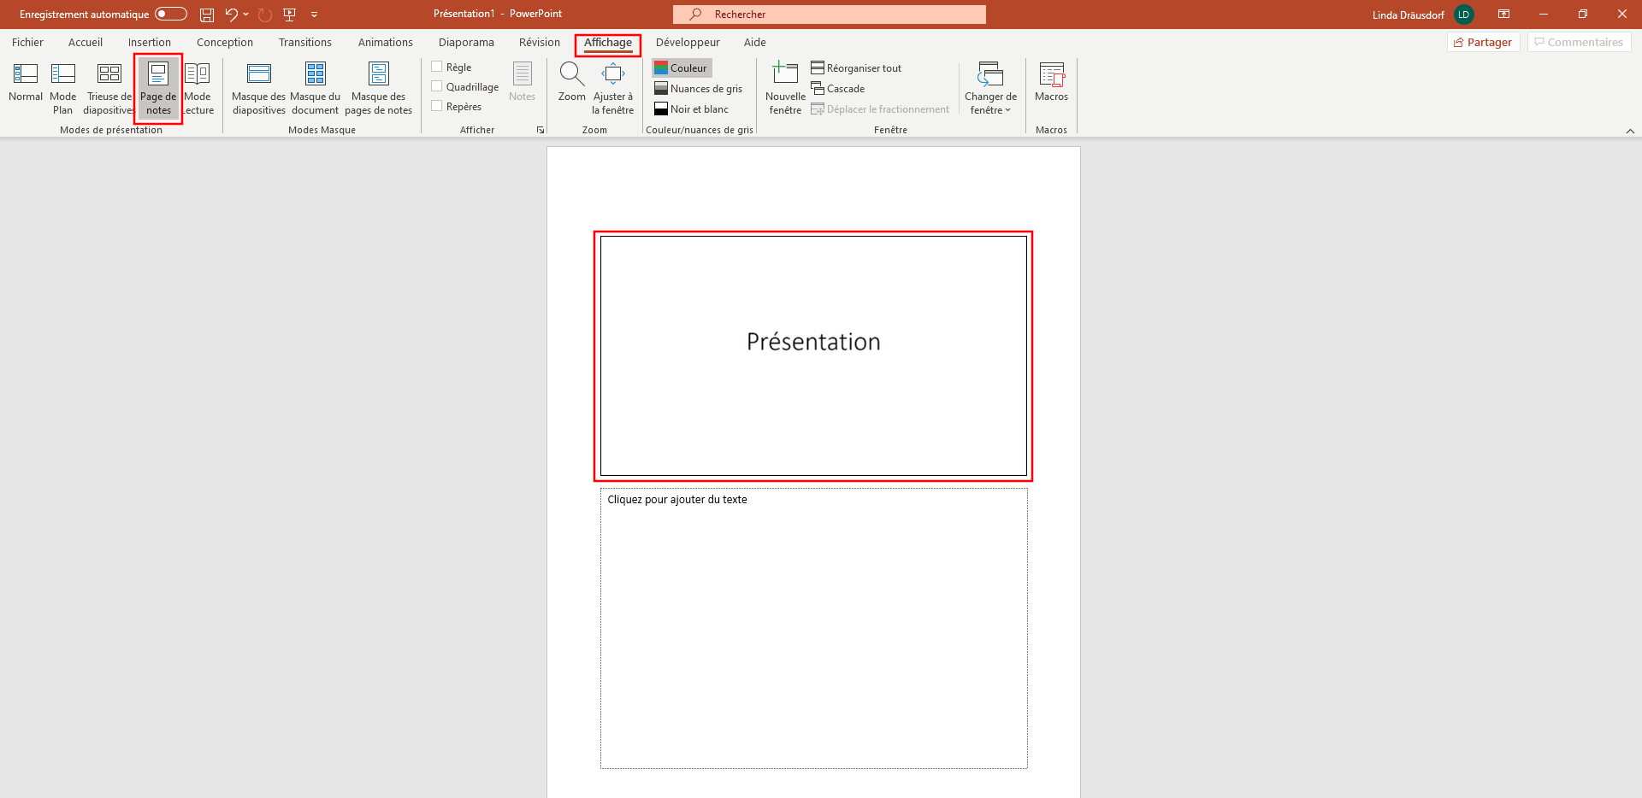This screenshot has width=1642, height=798.
Task: Click the notes placeholder text area
Action: [x=813, y=628]
